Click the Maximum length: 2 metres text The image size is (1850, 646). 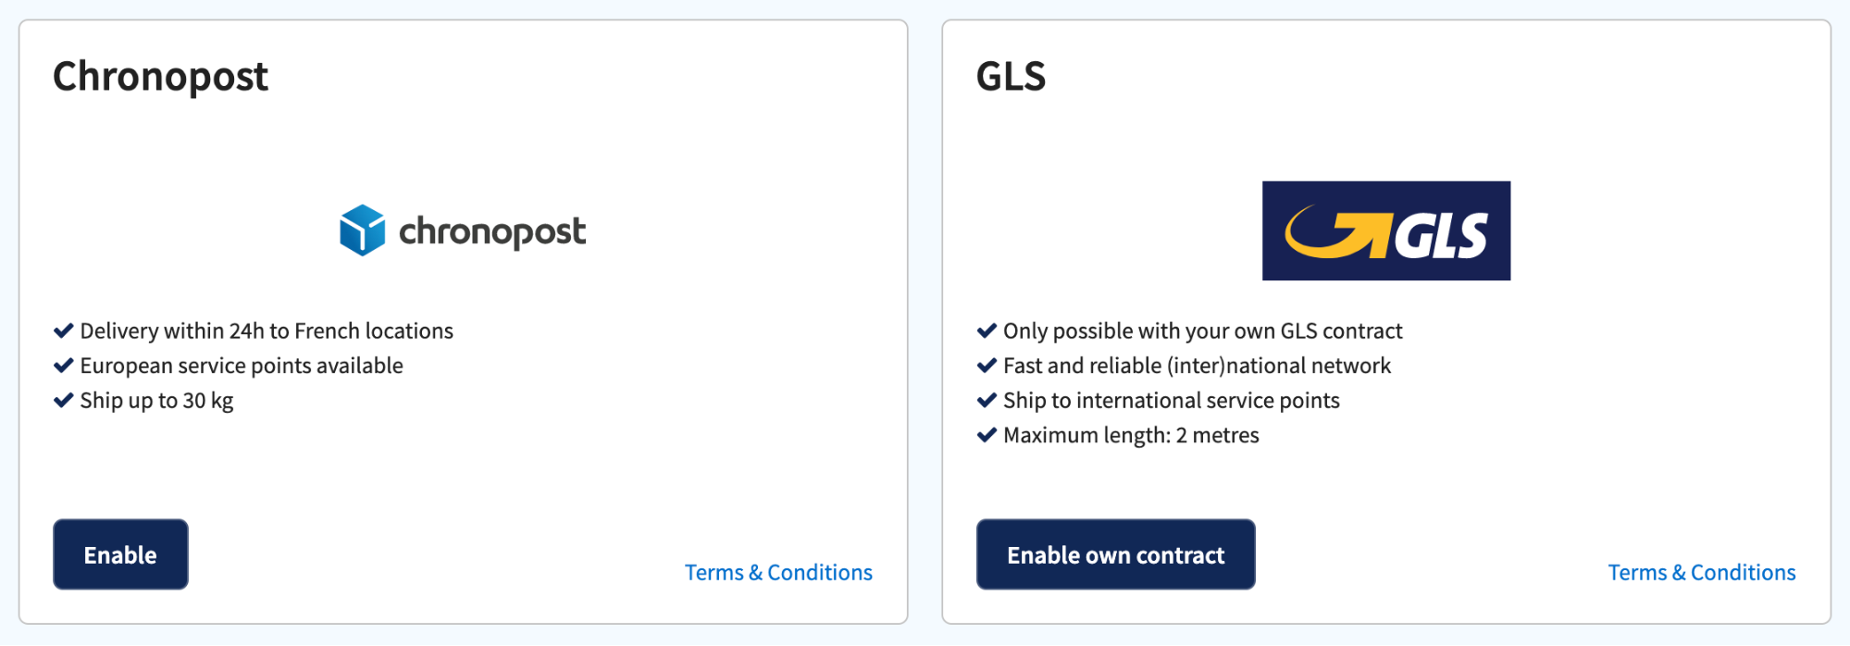[1131, 435]
